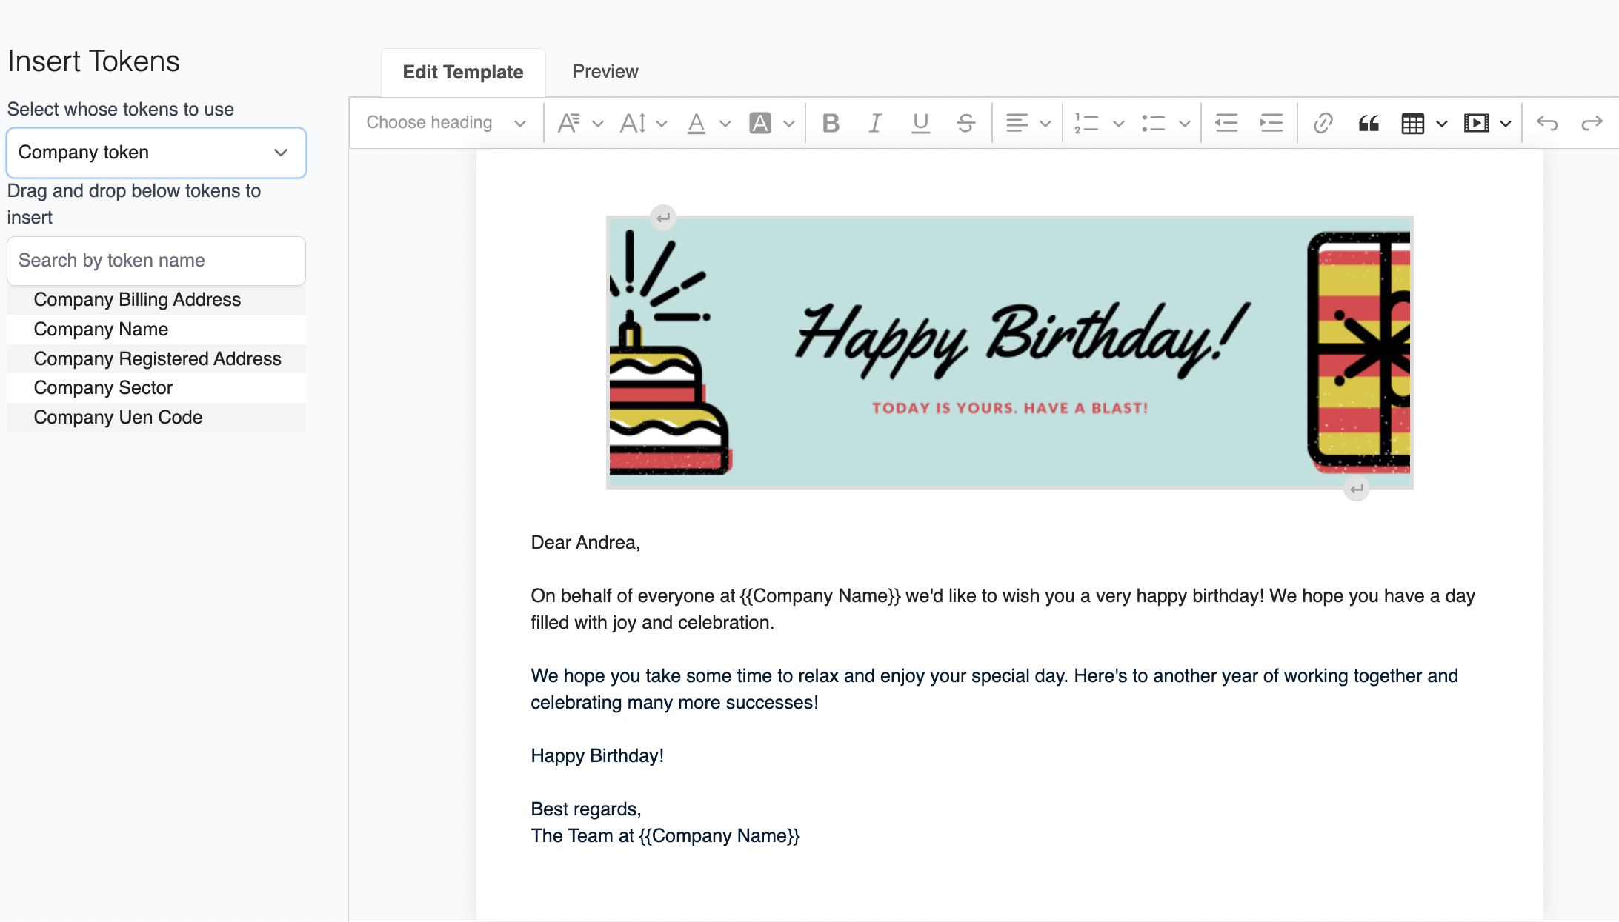Open the Choose heading dropdown
This screenshot has width=1619, height=922.
pos(445,123)
